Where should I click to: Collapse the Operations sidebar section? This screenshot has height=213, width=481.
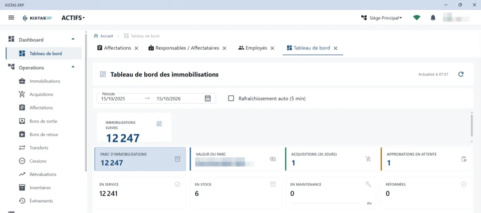tap(73, 66)
